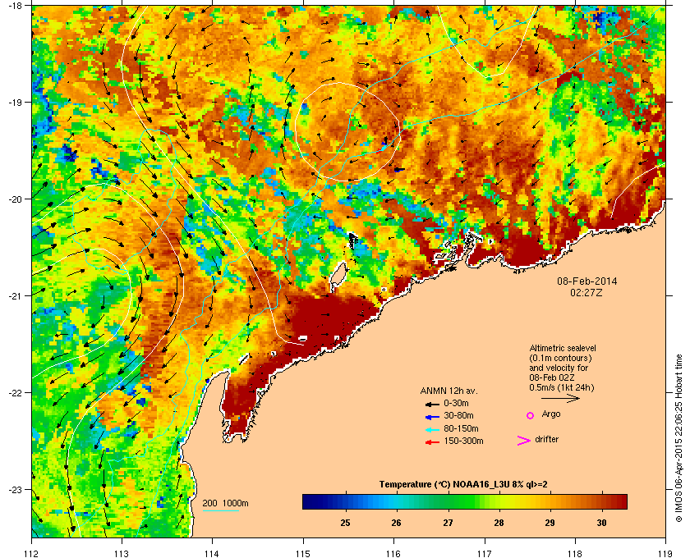Screen dimensions: 690x558
Task: Click the 08-Feb-2014 date label
Action: tap(587, 281)
